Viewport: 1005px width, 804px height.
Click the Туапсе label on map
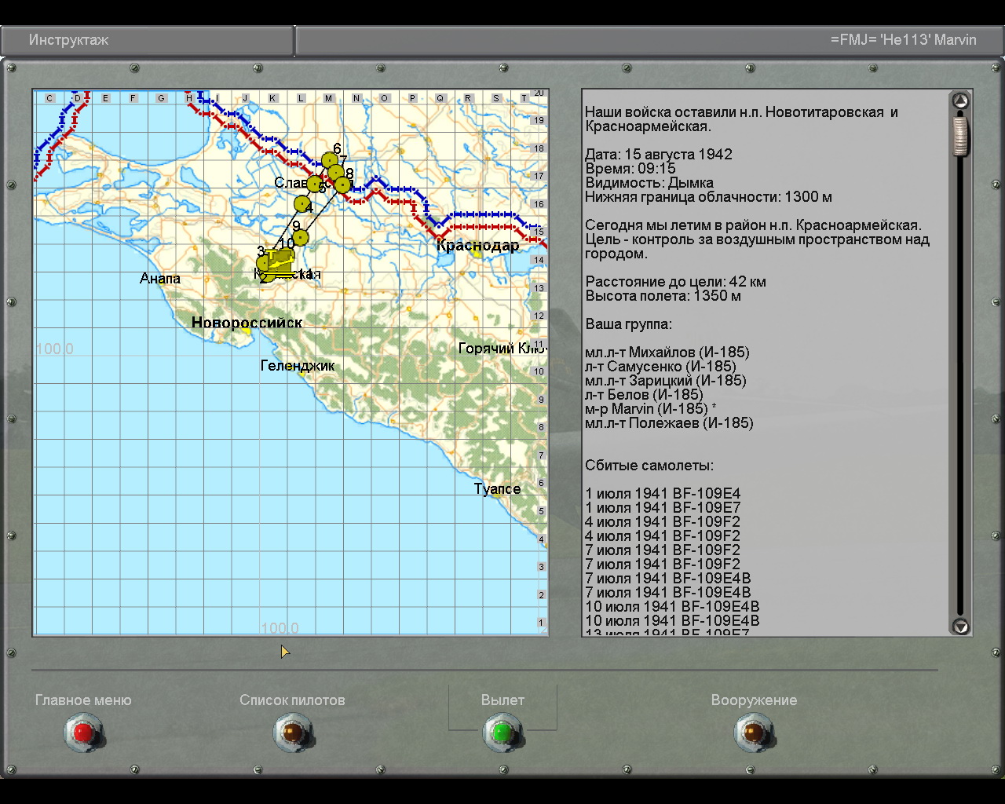tap(497, 489)
